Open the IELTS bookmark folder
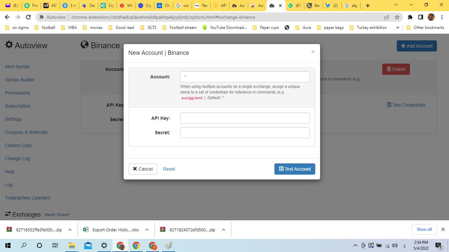Viewport: 449px width, 252px height. [148, 27]
